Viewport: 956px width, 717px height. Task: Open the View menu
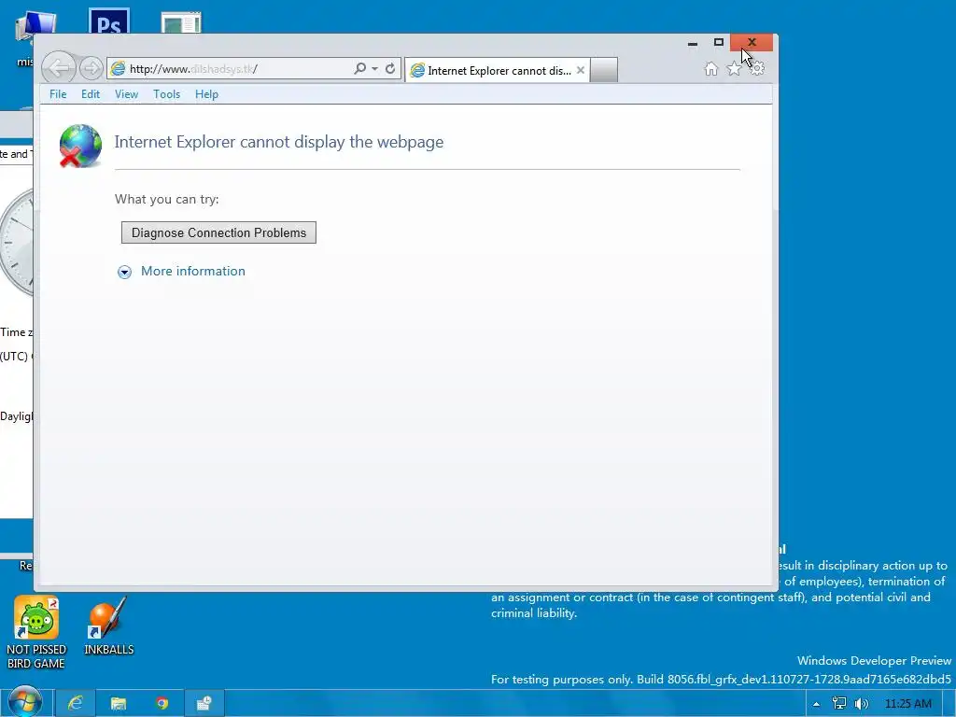tap(126, 94)
